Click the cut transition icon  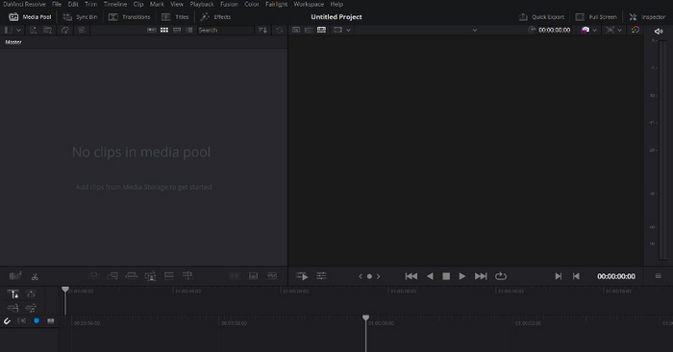(x=235, y=276)
